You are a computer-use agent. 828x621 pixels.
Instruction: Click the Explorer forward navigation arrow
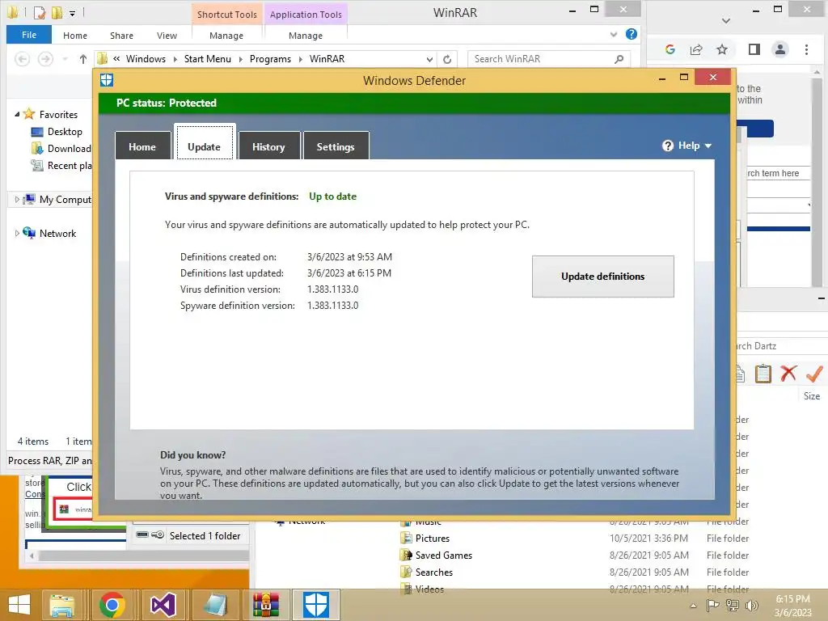(46, 58)
